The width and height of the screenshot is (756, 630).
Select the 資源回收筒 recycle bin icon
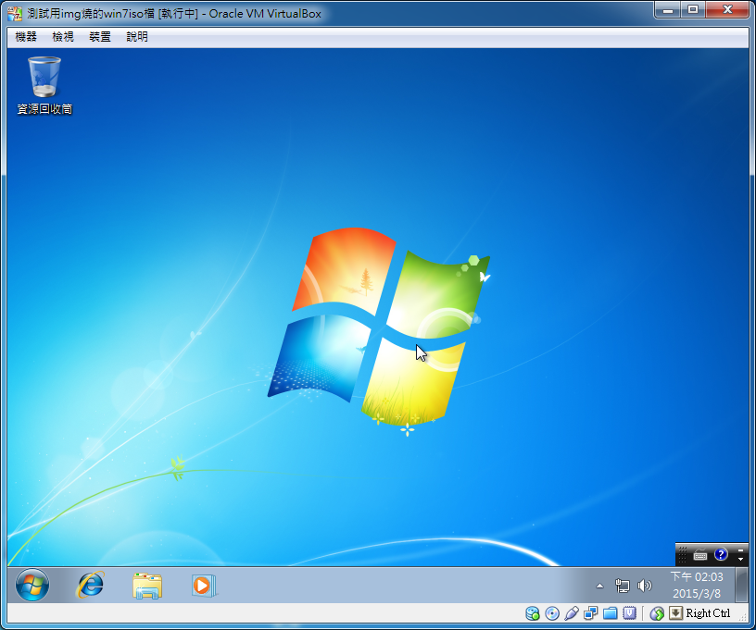(44, 86)
